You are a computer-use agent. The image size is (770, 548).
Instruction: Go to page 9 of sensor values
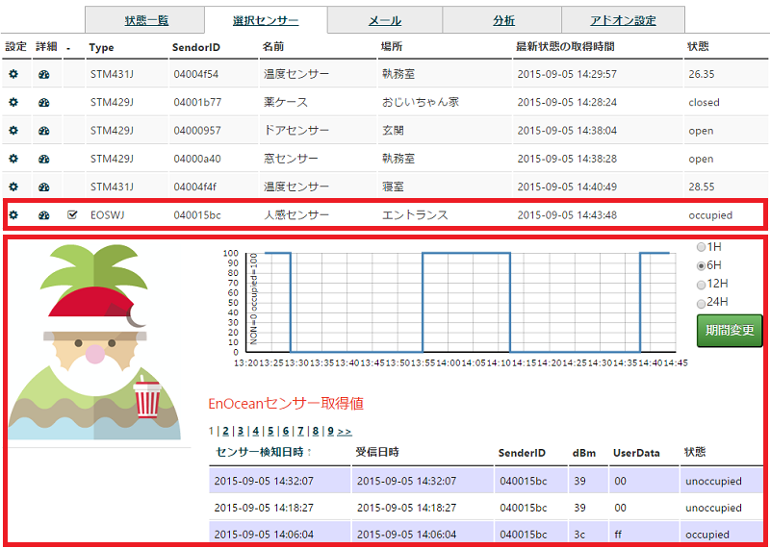point(330,432)
